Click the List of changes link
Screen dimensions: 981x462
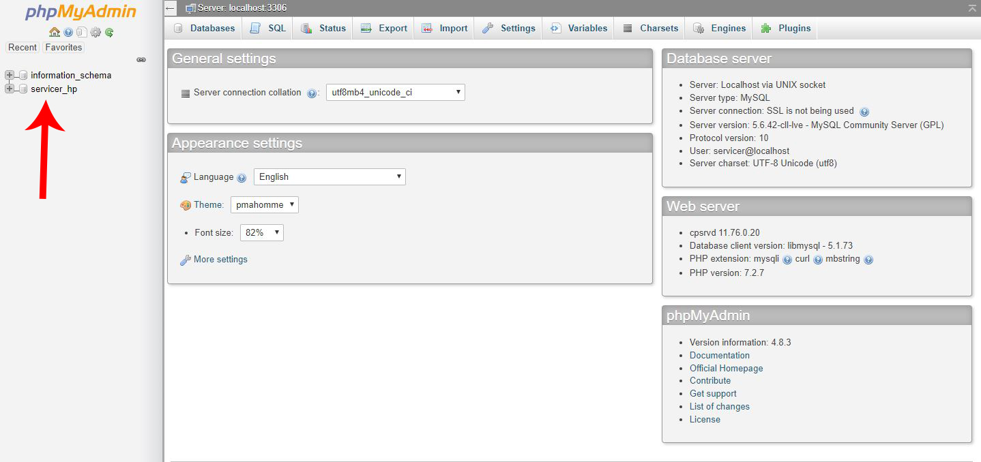(719, 406)
